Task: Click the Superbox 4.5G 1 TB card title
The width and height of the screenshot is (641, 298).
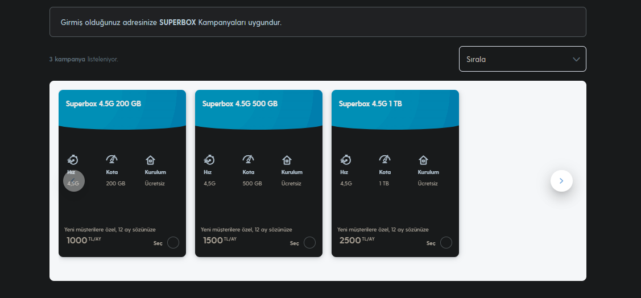Action: click(x=370, y=104)
